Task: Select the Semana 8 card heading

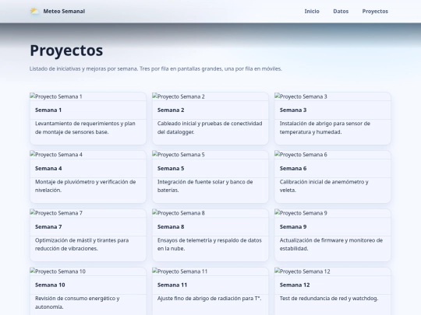Action: tap(171, 227)
